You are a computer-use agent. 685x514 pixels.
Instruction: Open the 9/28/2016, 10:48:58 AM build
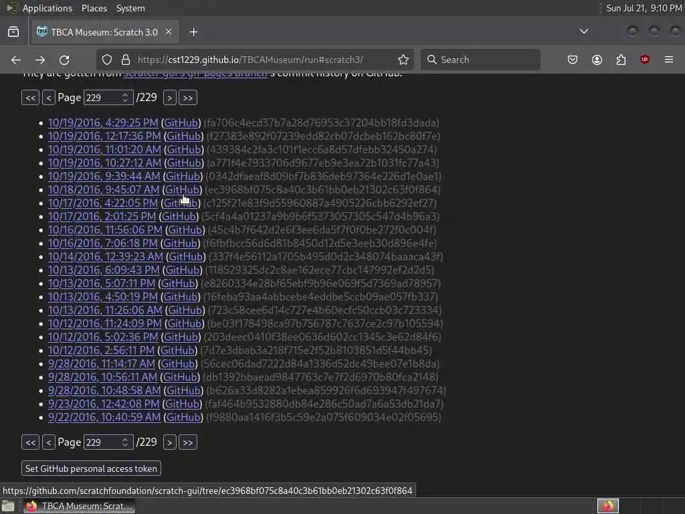[x=104, y=390]
